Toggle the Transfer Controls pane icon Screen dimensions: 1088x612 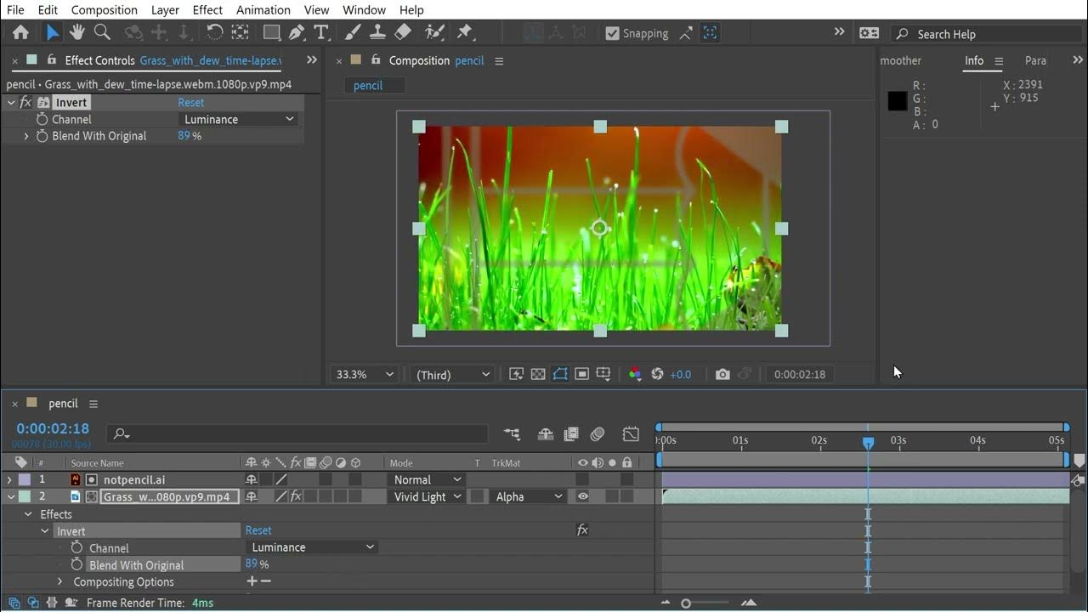[x=33, y=603]
